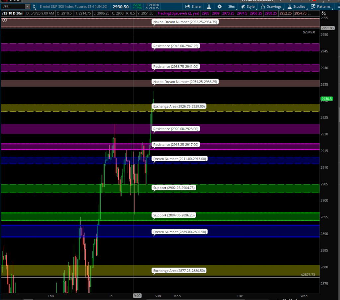Click the 9:00 time marker on axis
Image resolution: width=340 pixels, height=300 pixels.
click(x=137, y=296)
